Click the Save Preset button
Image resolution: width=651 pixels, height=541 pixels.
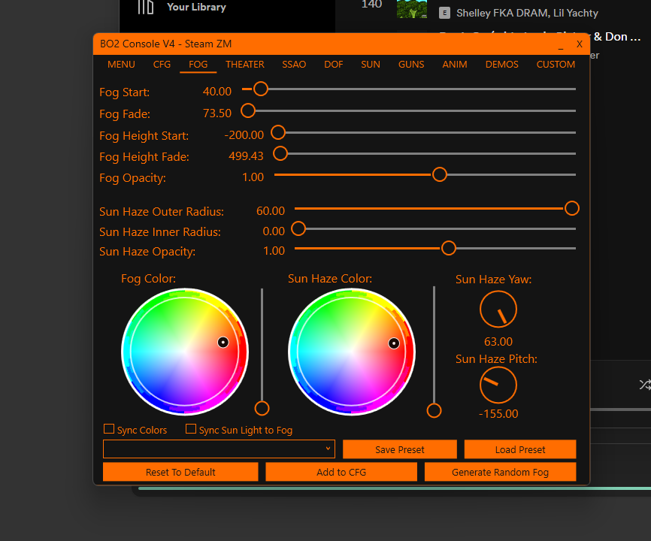pyautogui.click(x=399, y=449)
